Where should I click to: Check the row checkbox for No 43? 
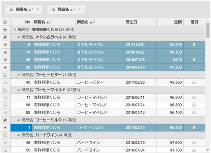pyautogui.click(x=5, y=82)
